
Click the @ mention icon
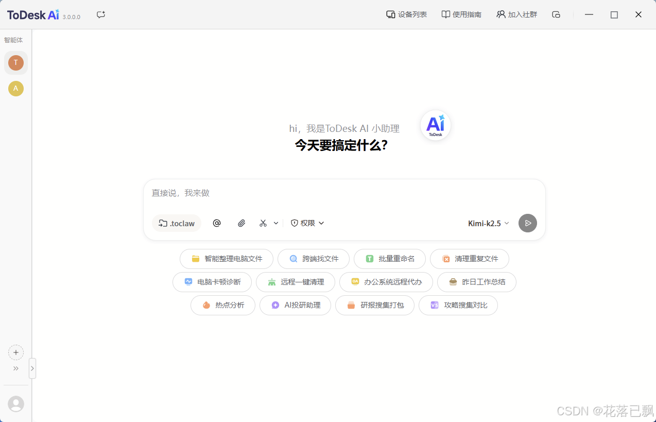[x=217, y=223]
